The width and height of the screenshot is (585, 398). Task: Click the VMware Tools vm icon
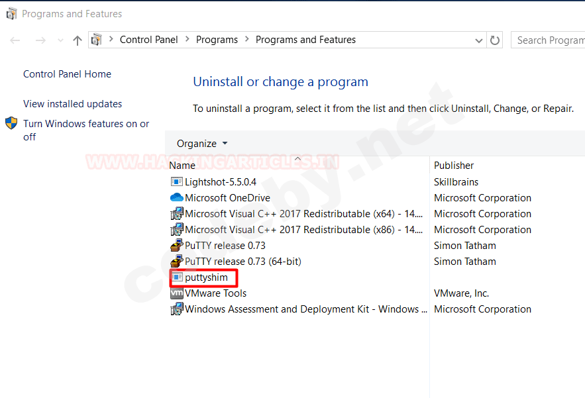[x=176, y=293]
